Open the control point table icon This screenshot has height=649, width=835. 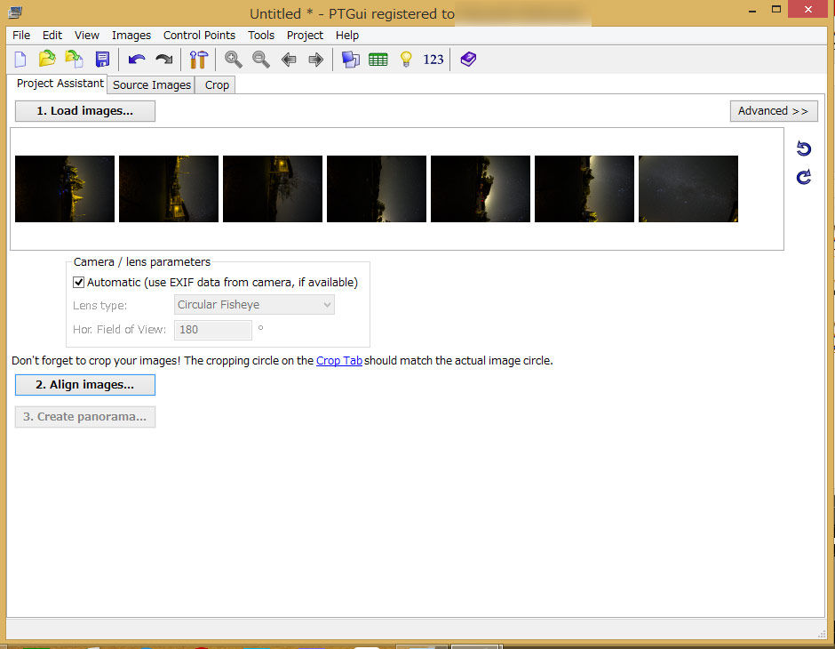pos(378,60)
